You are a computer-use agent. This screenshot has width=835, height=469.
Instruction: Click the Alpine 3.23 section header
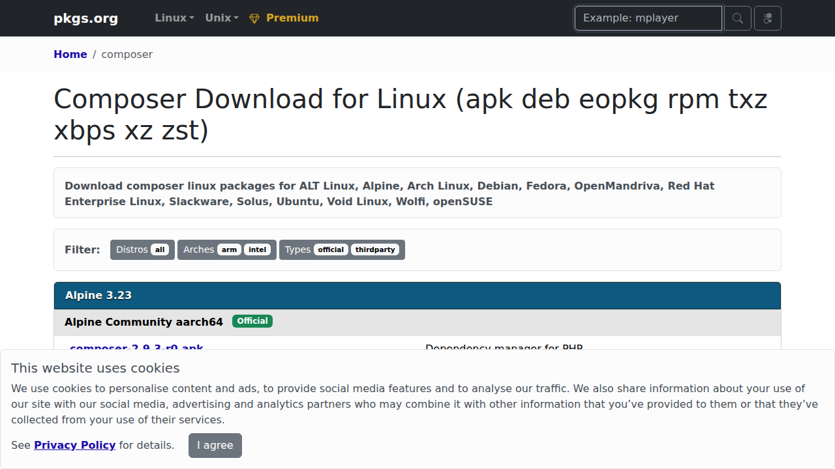[99, 296]
